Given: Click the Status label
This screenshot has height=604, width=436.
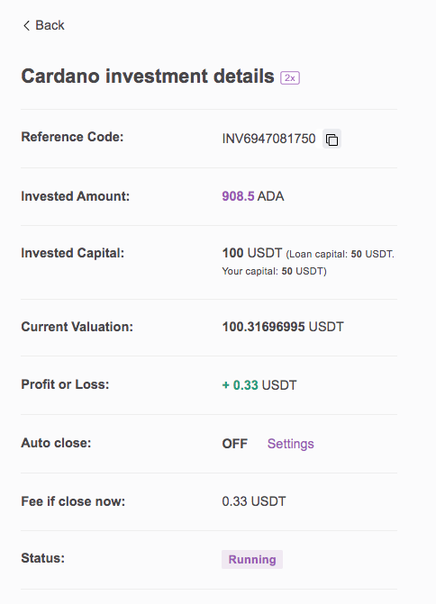Looking at the screenshot, I should pos(43,558).
